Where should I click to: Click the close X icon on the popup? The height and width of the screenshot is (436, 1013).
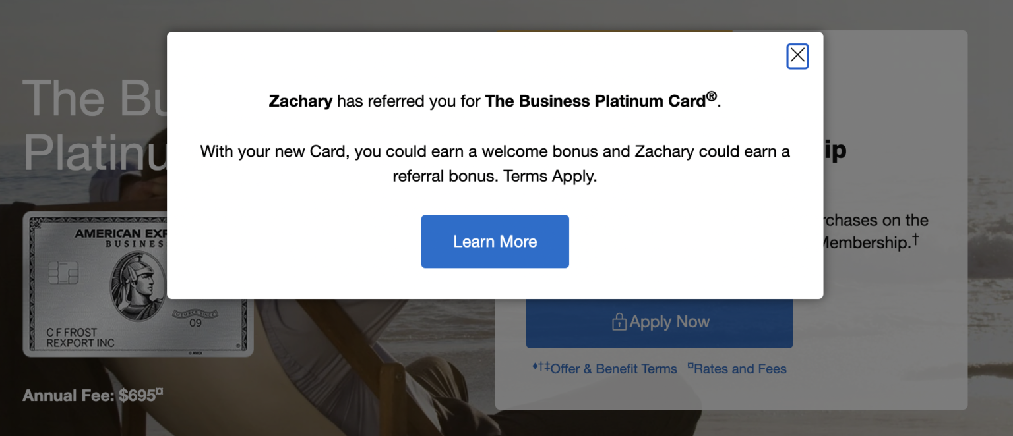tap(797, 56)
